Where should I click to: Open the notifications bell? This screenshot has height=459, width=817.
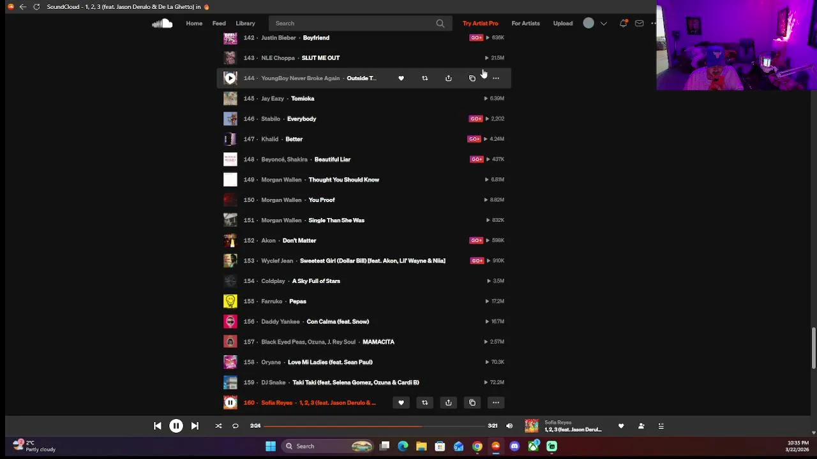623,24
